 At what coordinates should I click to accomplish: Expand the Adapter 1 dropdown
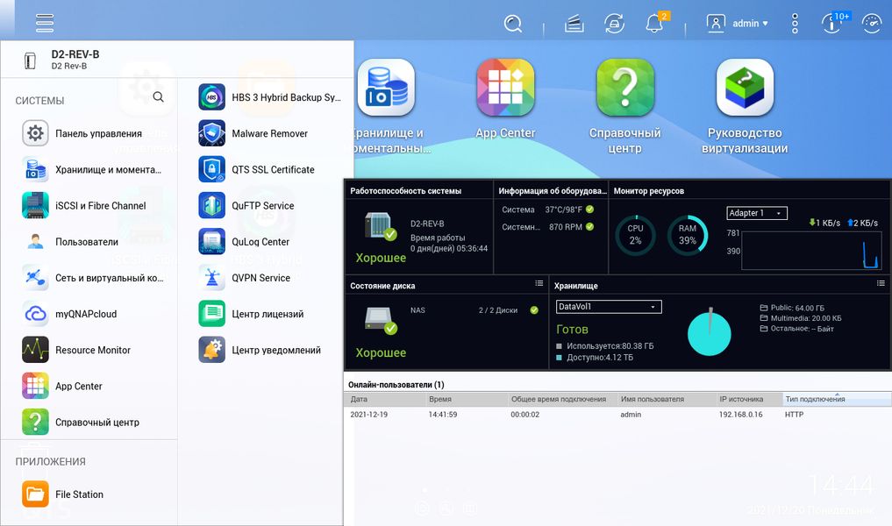pos(757,213)
